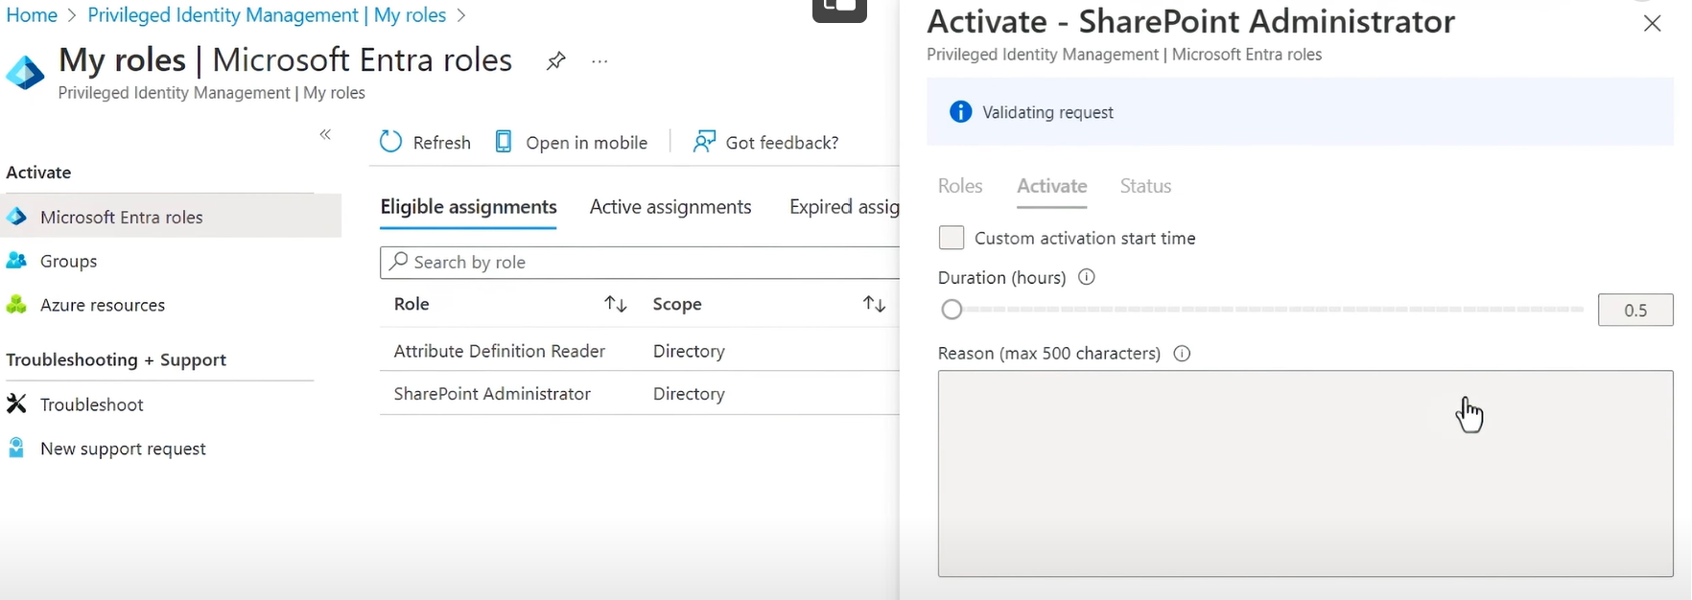The height and width of the screenshot is (600, 1692).
Task: Enable Custom activation start time checkbox
Action: [952, 238]
